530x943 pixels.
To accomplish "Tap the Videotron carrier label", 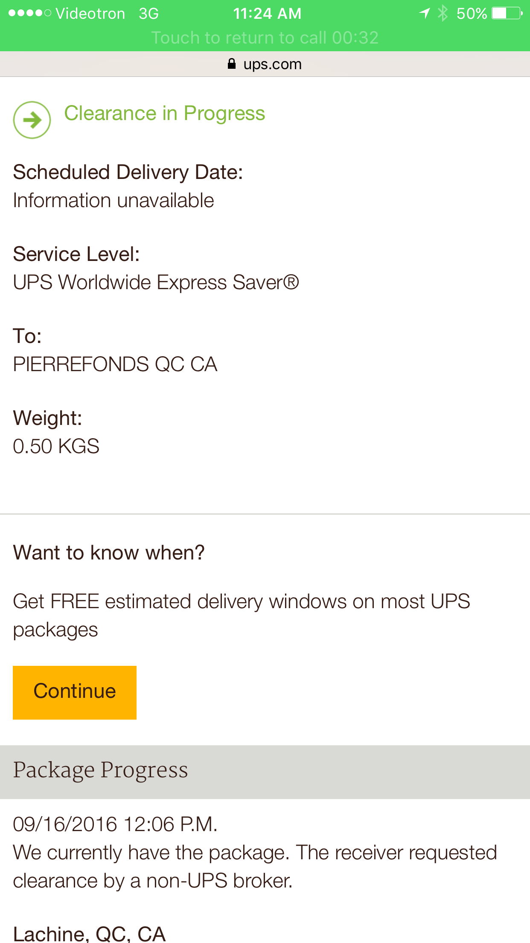I will 90,14.
